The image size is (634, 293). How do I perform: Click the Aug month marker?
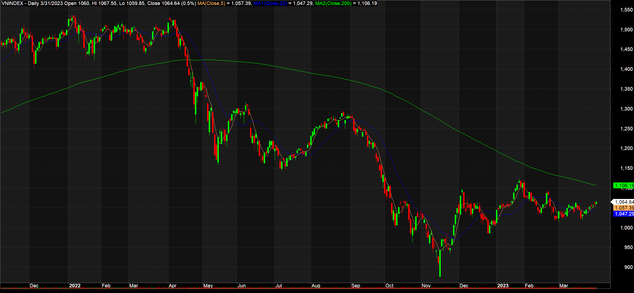click(x=316, y=286)
